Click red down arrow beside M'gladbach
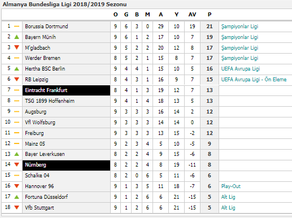The height and width of the screenshot is (218, 292). pos(17,47)
